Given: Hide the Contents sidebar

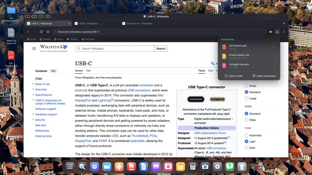Looking at the screenshot, I should 53,71.
